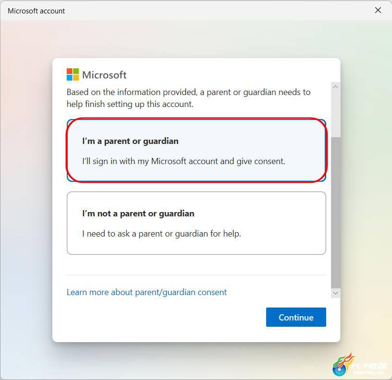Click empty title bar area beside window title
The image size is (392, 380).
click(218, 11)
